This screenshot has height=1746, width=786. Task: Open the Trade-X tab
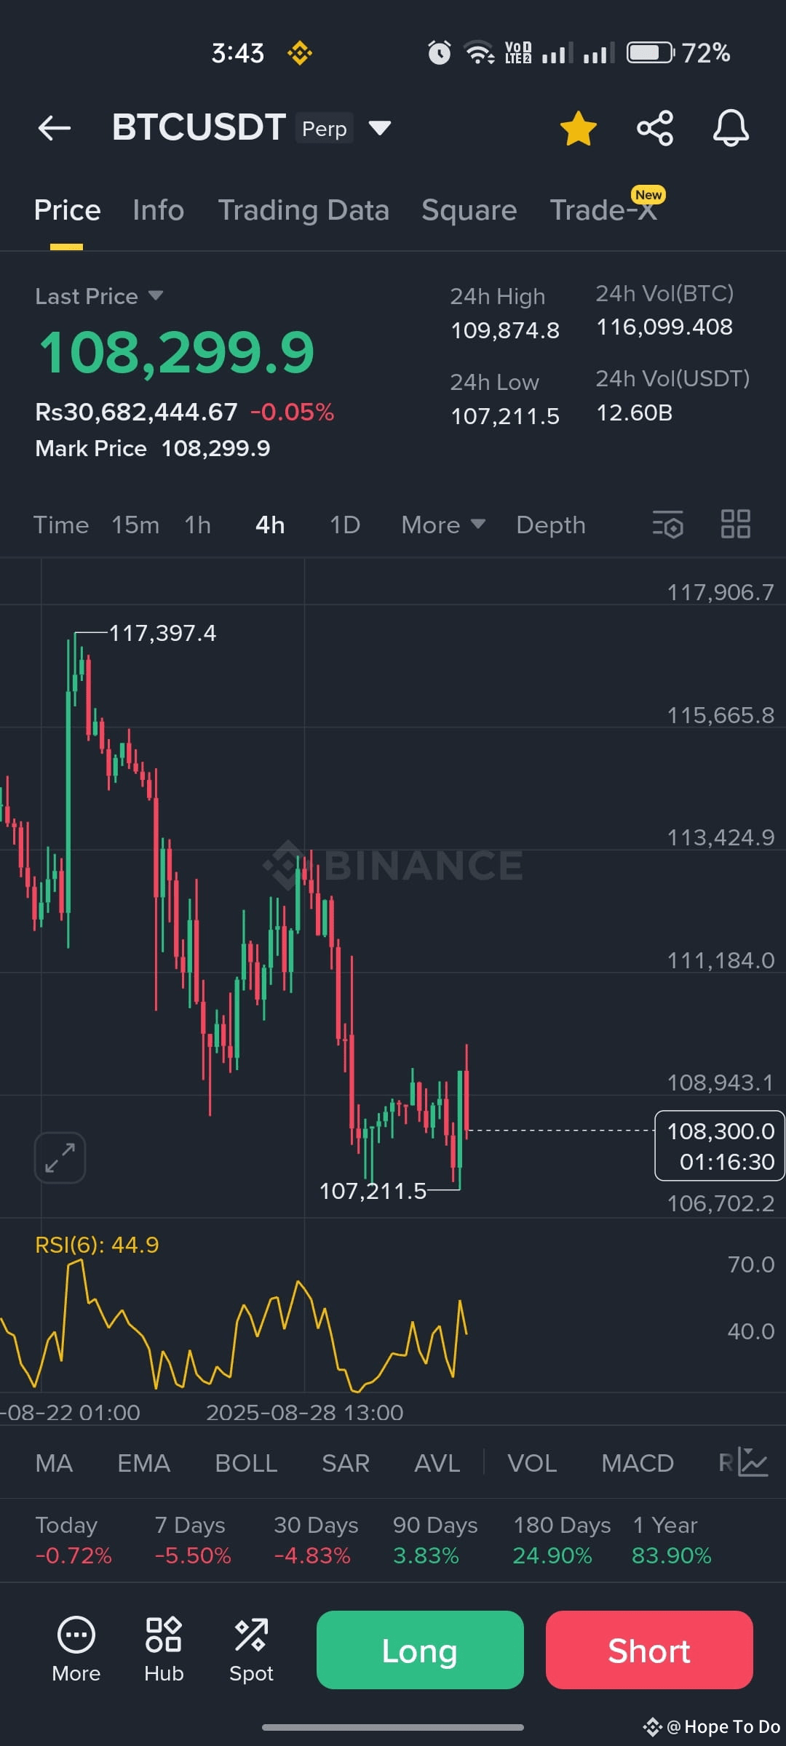pyautogui.click(x=603, y=210)
